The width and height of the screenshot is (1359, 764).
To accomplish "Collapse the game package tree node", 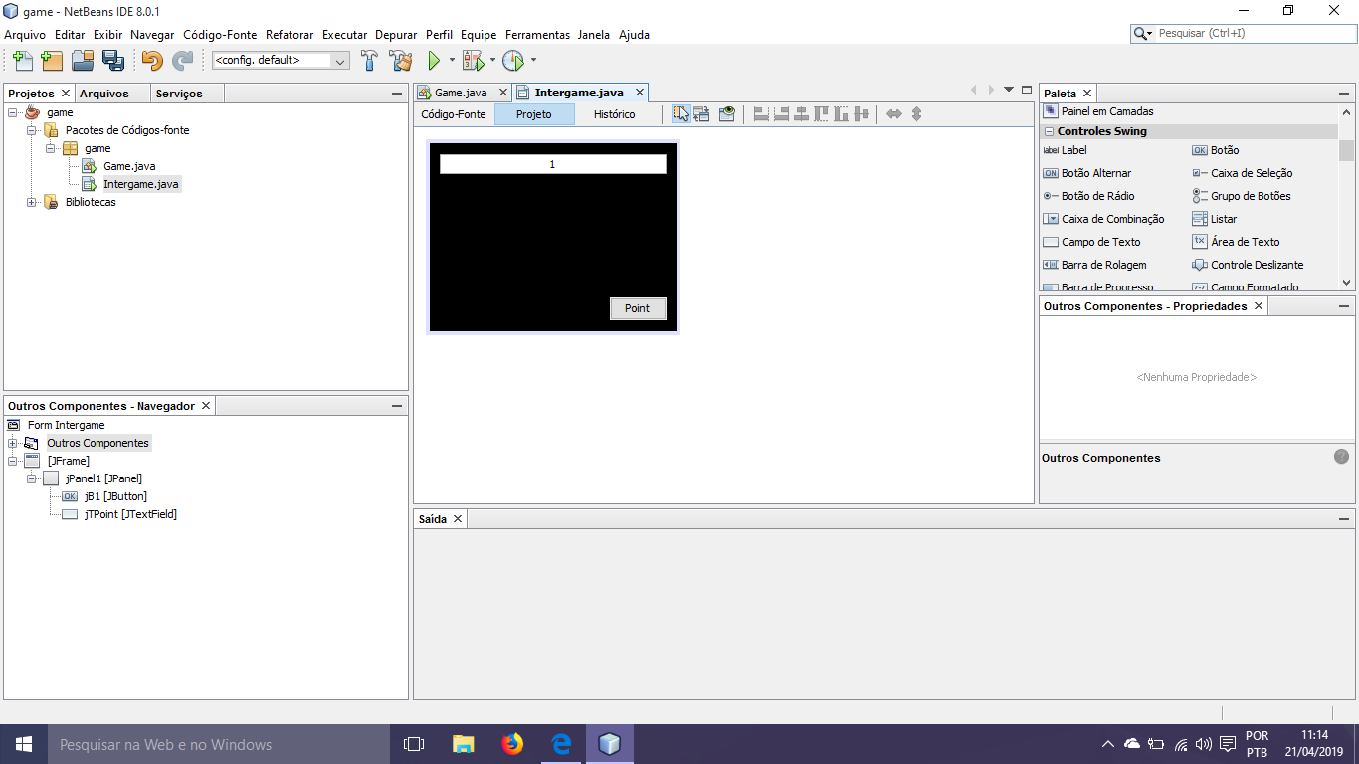I will (x=51, y=148).
